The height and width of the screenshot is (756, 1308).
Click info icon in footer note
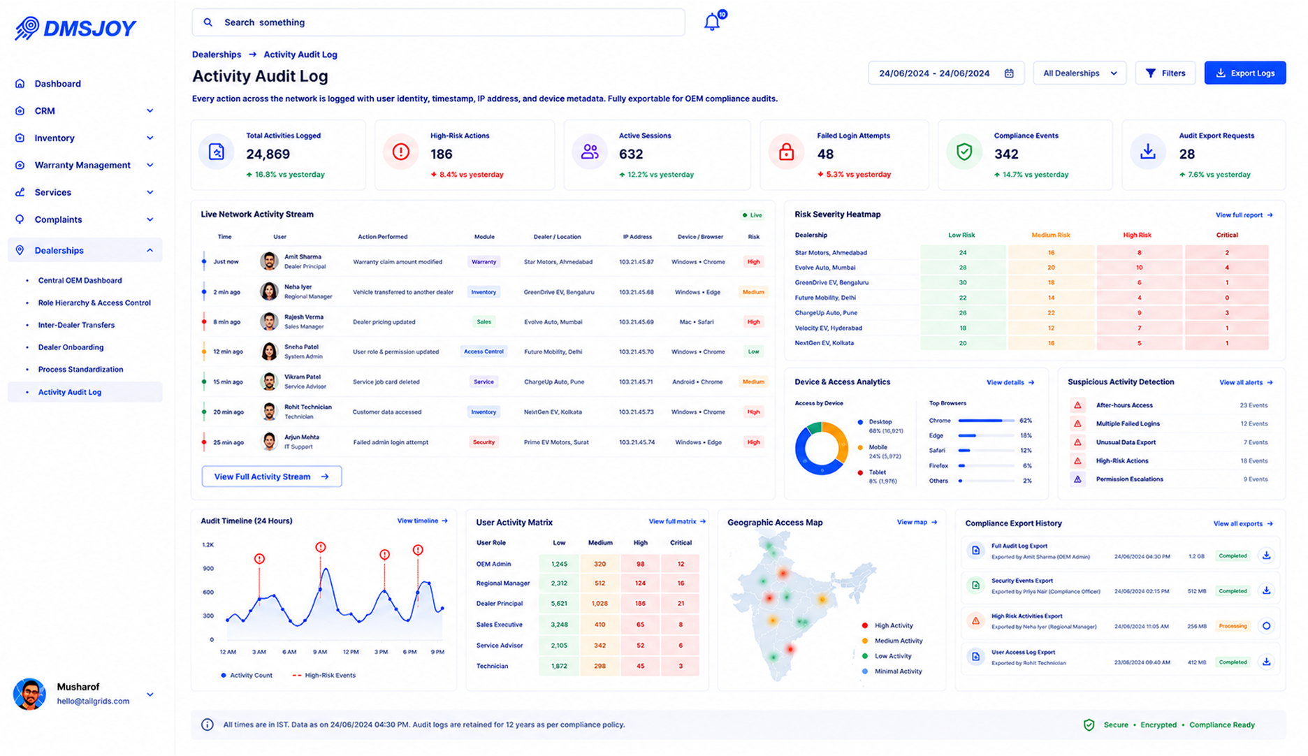point(208,725)
